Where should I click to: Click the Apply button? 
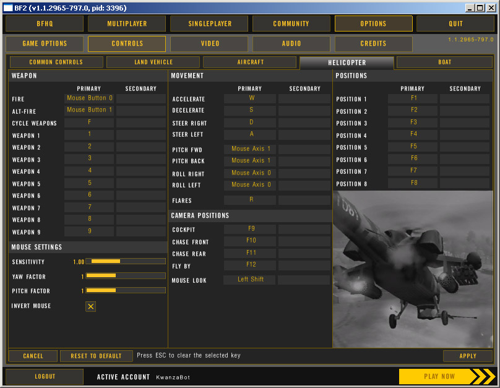tap(468, 356)
